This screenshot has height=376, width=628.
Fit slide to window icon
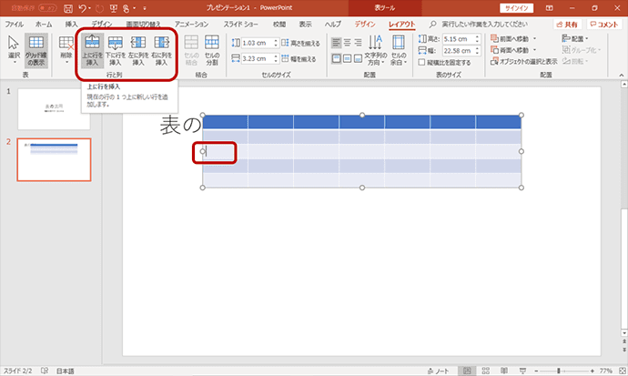[623, 371]
